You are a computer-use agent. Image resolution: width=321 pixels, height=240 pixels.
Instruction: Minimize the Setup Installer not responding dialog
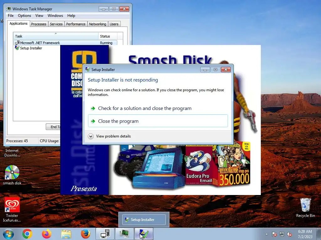[x=205, y=70]
